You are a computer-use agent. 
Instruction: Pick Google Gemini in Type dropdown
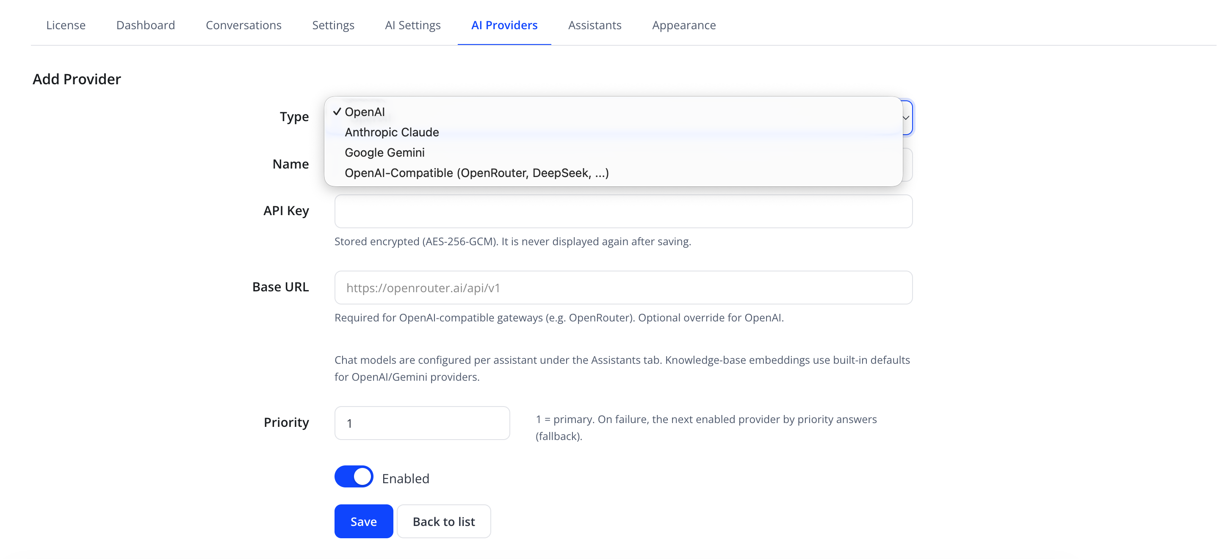pos(613,152)
